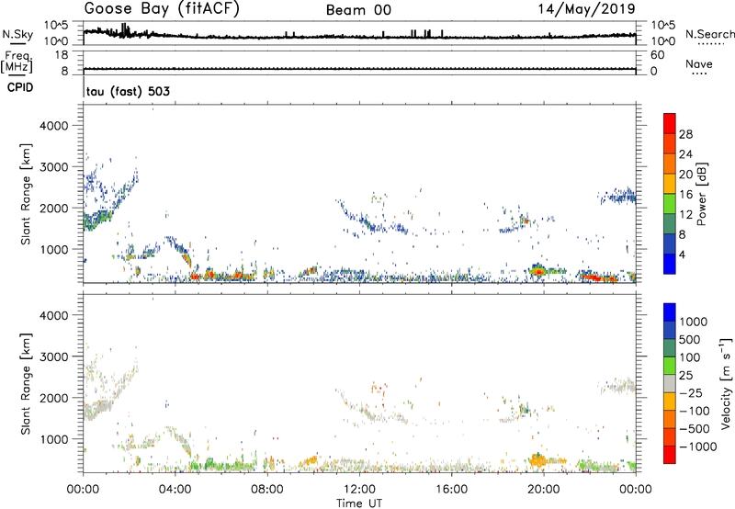Click the "4" value on power colorbar
This screenshot has width=735, height=509.
pyautogui.click(x=682, y=254)
